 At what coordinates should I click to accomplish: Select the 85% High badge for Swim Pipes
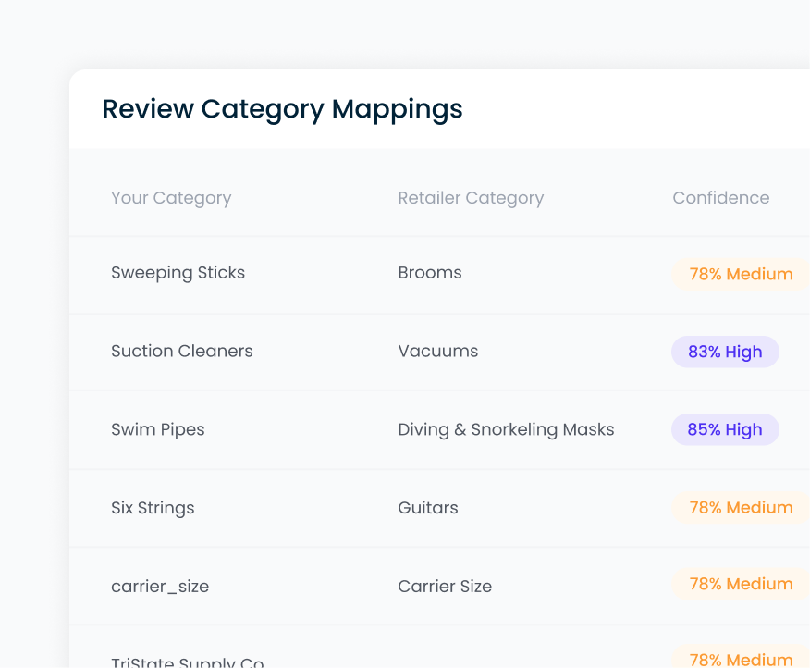(725, 429)
